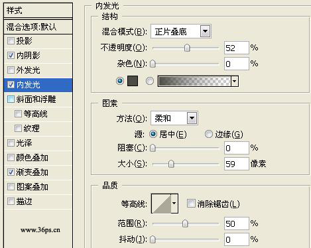Open the 等高线 contour picker arrow
This screenshot has width=311, height=248.
(174, 204)
